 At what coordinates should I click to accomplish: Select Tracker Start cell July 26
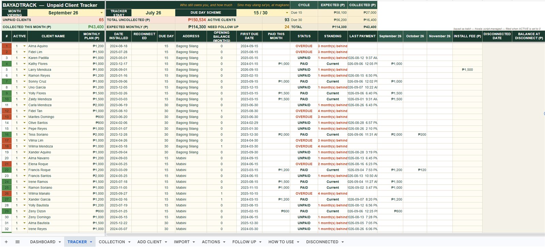pyautogui.click(x=153, y=13)
